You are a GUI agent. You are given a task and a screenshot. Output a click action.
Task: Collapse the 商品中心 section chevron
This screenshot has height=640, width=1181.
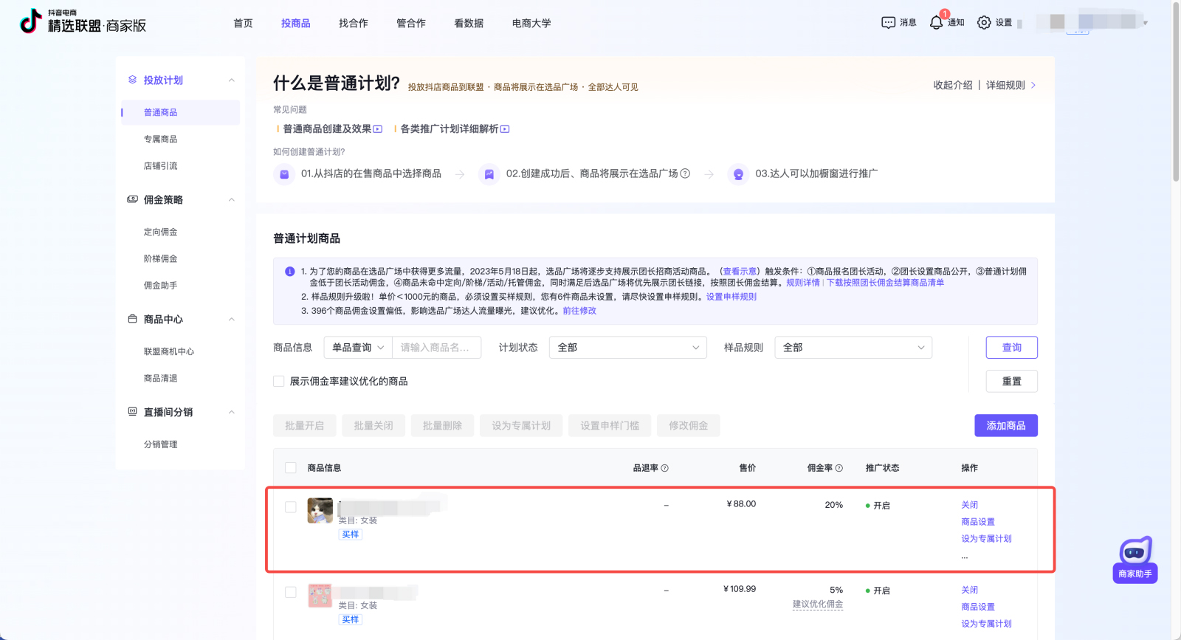(232, 320)
